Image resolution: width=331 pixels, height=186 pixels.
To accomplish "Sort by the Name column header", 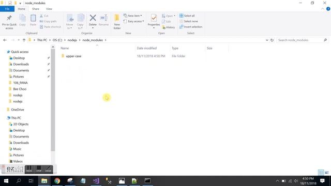I will click(x=65, y=48).
